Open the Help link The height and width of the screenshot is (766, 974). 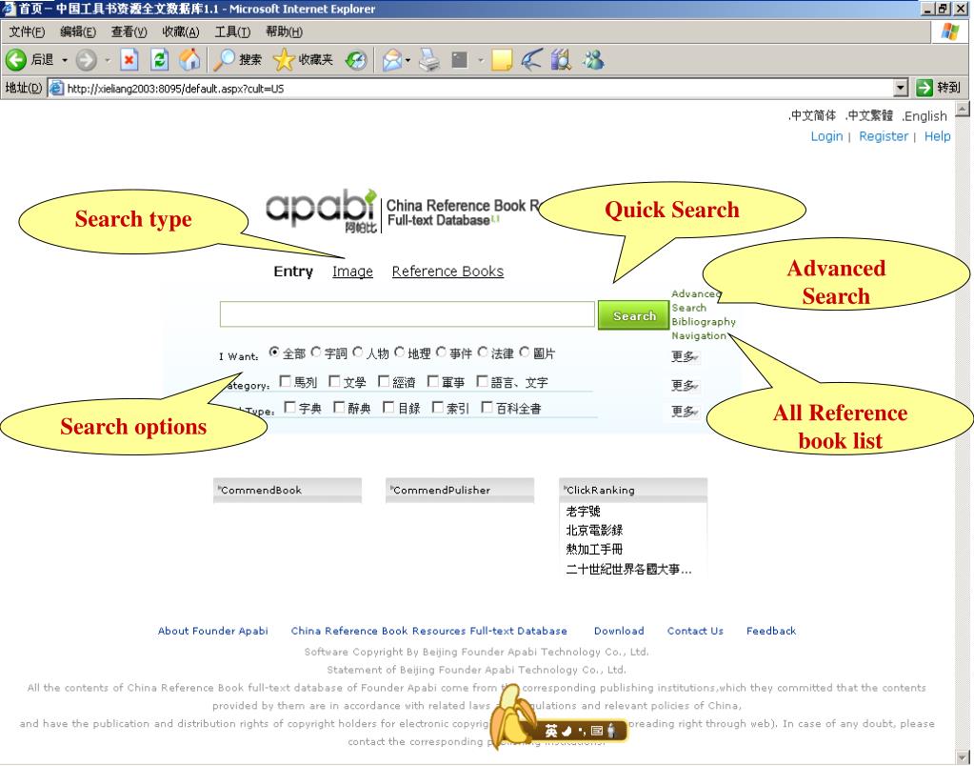pyautogui.click(x=938, y=136)
